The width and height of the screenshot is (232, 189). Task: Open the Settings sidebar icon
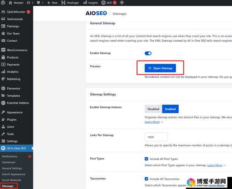[x=3, y=141]
